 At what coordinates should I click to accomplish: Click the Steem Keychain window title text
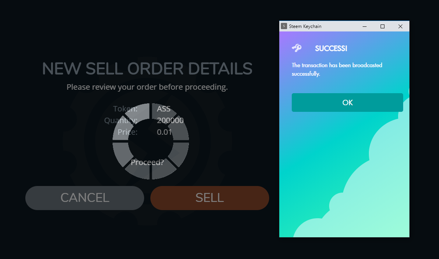pyautogui.click(x=305, y=26)
